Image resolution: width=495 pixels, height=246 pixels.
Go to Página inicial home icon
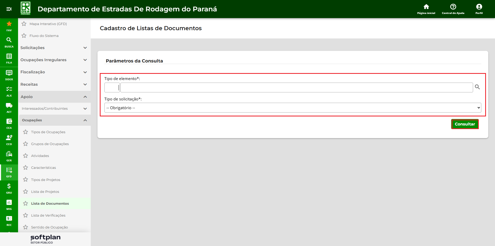coord(426,9)
